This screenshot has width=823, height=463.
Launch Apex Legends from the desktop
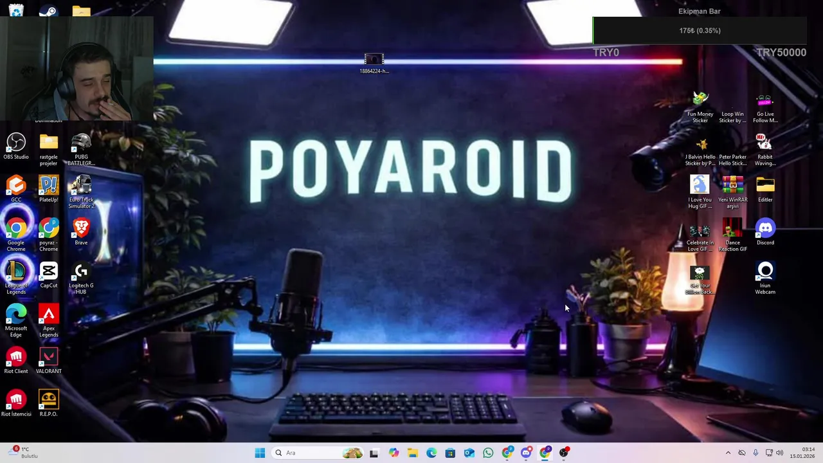point(48,321)
